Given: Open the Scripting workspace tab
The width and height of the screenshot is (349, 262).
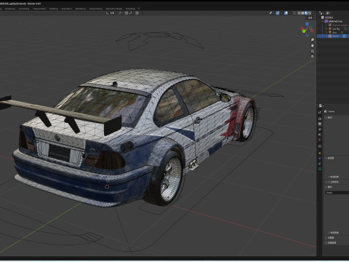Looking at the screenshot, I should point(130,9).
